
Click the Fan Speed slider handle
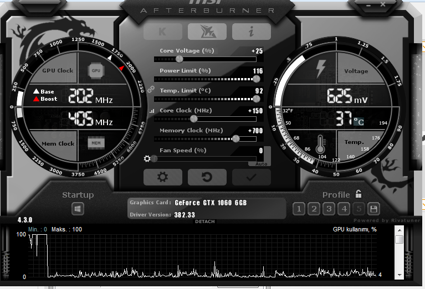(155, 158)
